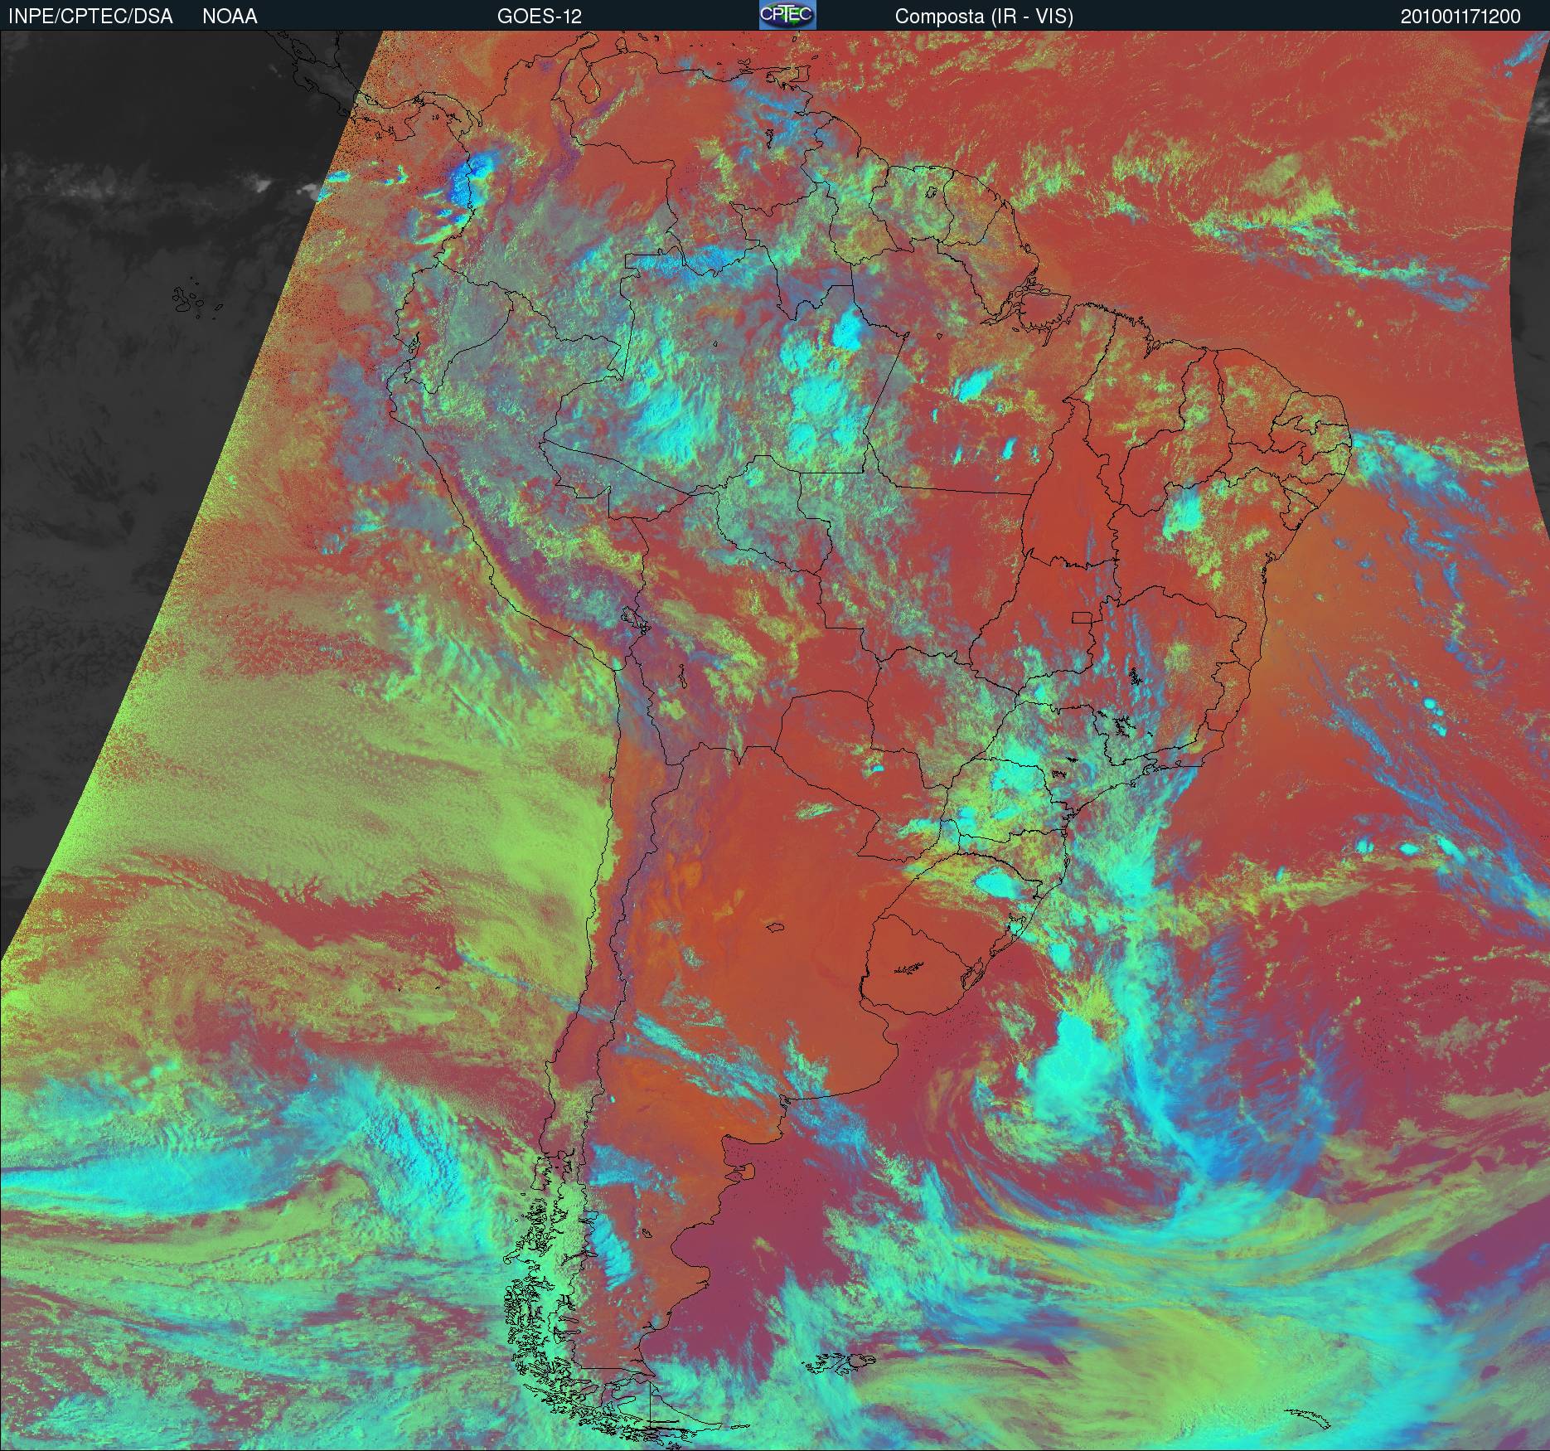Click the Composta (IR - VIS) title
The height and width of the screenshot is (1451, 1550).
(984, 17)
